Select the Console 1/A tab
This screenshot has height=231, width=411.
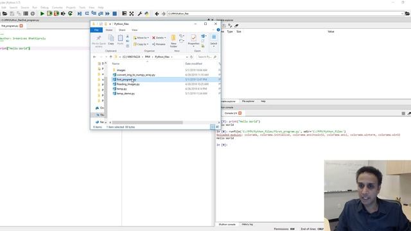[x=231, y=113]
